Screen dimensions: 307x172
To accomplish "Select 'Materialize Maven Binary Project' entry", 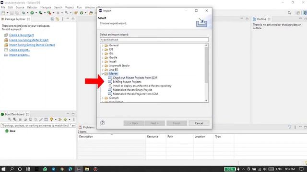I will [x=132, y=90].
